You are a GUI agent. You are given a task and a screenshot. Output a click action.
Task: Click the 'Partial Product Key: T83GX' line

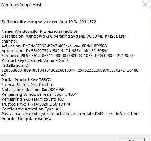pos(27,80)
